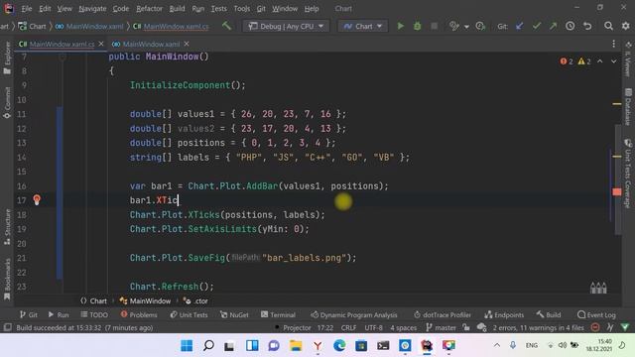
Task: Open the Git tool window button at bottom
Action: pos(29,314)
